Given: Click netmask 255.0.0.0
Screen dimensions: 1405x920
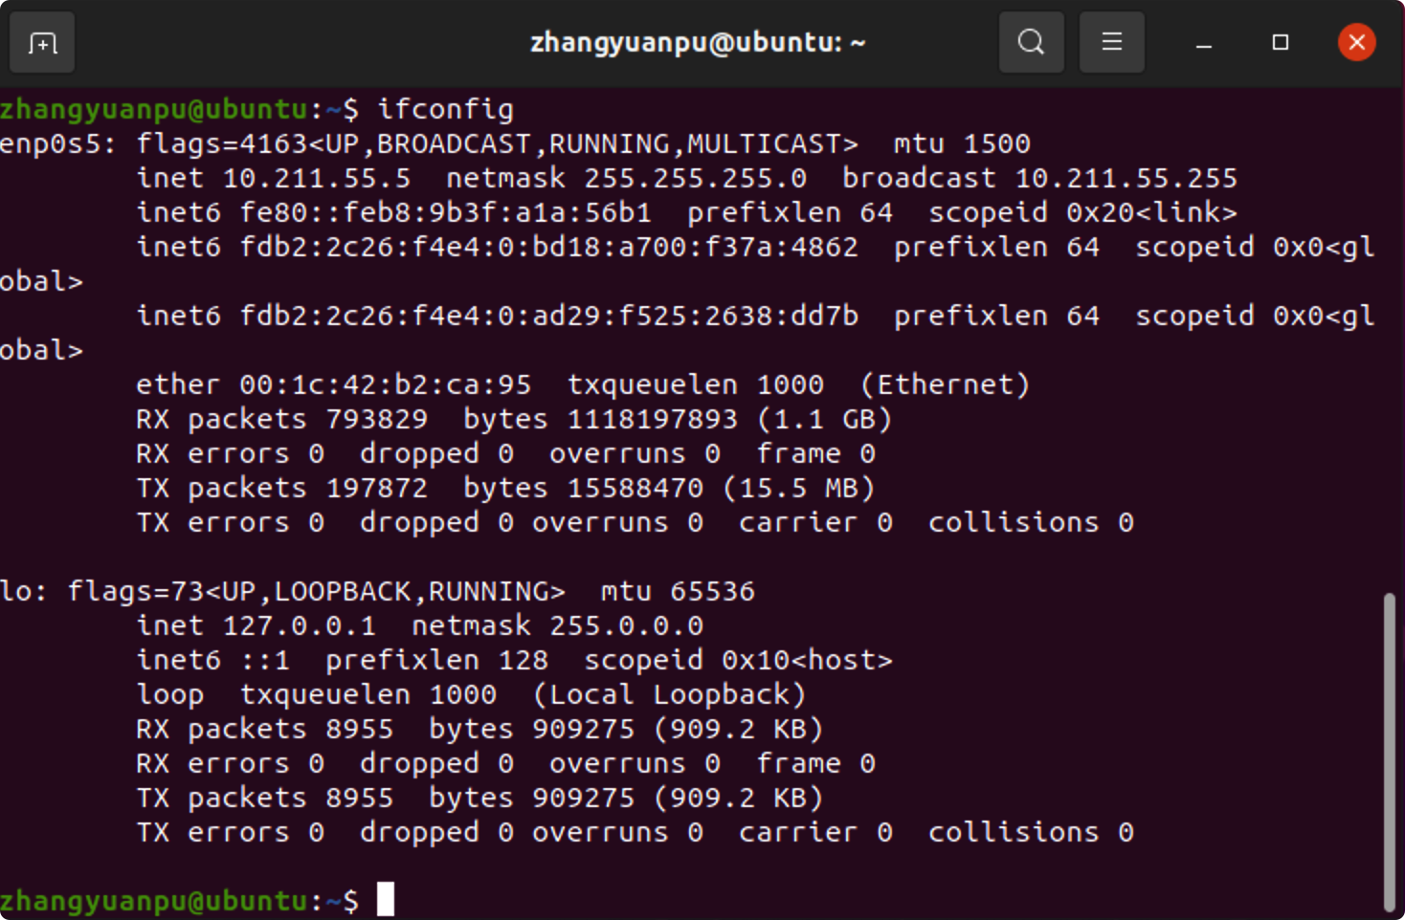Looking at the screenshot, I should point(626,625).
